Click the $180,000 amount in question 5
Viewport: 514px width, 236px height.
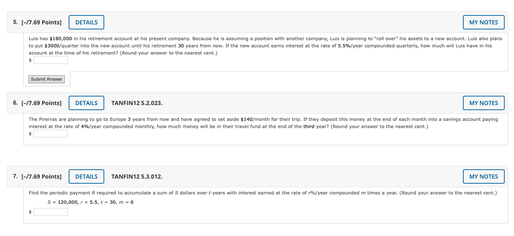tap(61, 38)
